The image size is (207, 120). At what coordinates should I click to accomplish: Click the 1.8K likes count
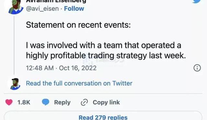tap(24, 102)
